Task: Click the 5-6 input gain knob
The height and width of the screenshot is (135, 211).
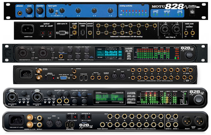Action: (94, 10)
